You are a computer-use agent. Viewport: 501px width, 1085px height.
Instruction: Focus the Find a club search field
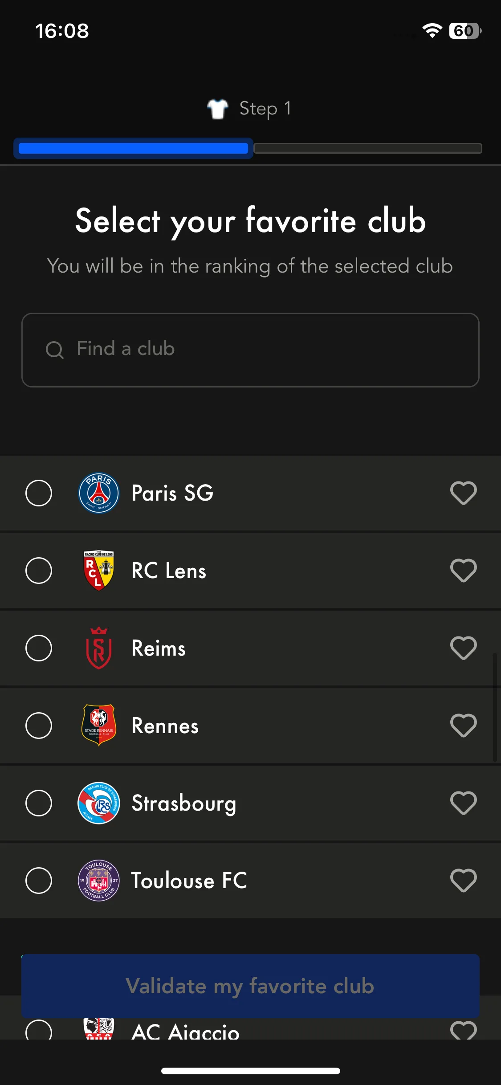[x=250, y=350]
